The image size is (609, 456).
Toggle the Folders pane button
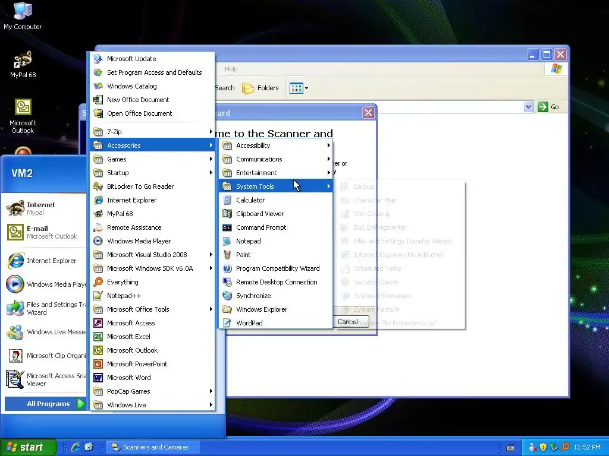point(260,88)
